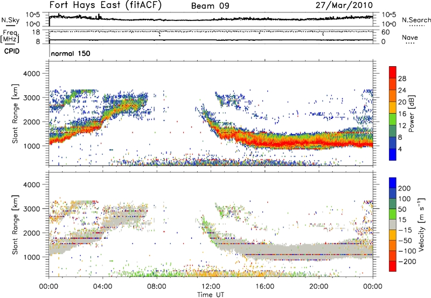Select the "Beam 09" label

tap(210, 6)
